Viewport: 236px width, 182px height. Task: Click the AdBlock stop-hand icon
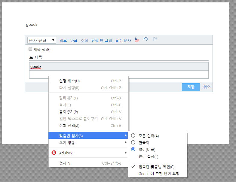tap(54, 153)
